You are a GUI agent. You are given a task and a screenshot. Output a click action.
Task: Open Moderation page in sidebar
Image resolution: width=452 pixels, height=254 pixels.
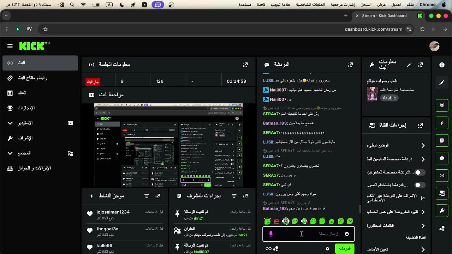[40, 138]
